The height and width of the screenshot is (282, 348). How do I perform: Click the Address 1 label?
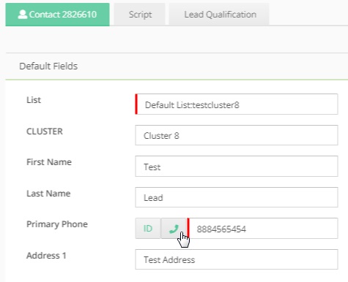pos(46,256)
